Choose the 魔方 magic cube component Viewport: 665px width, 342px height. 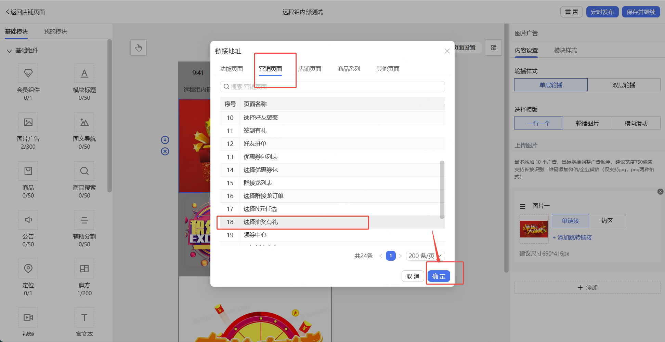pyautogui.click(x=84, y=269)
